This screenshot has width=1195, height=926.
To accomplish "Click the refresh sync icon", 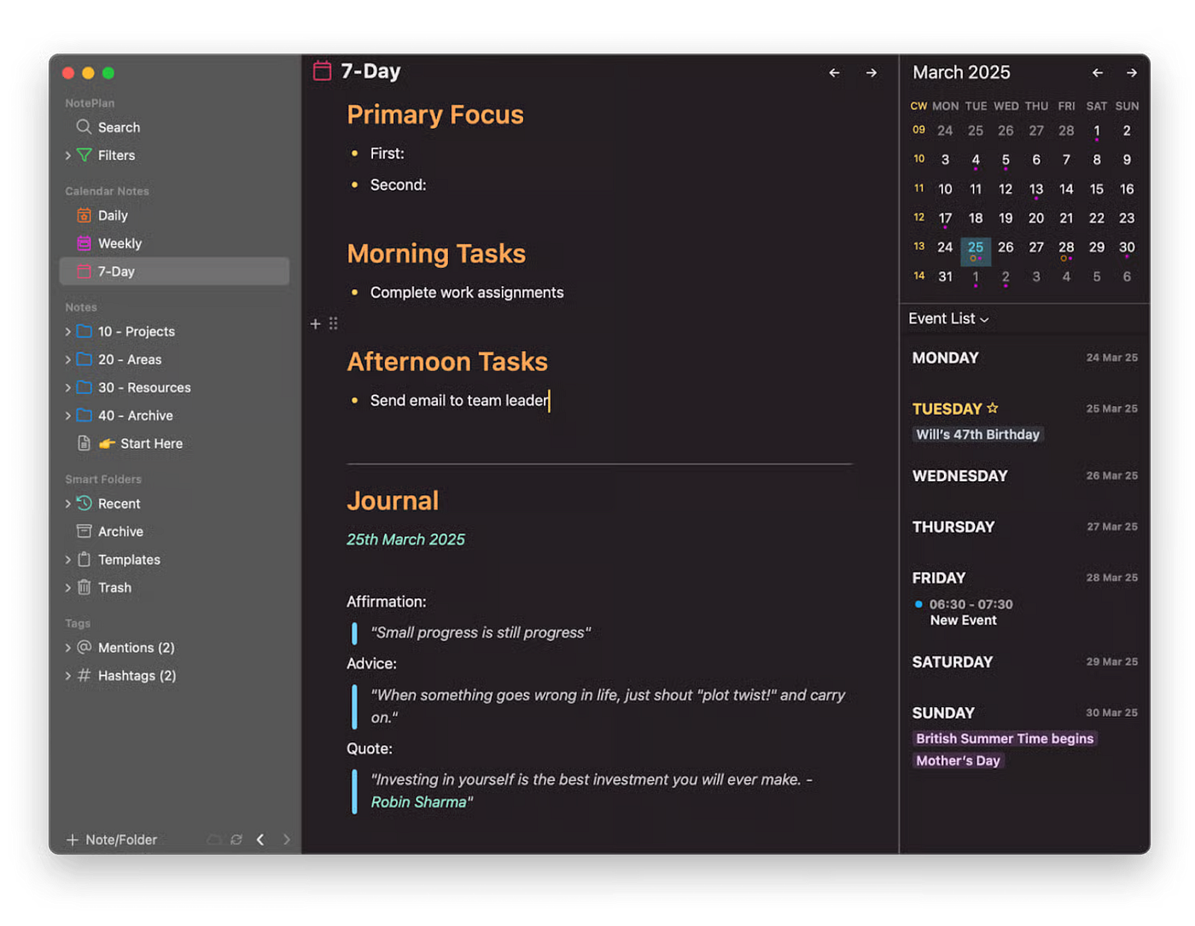I will (x=236, y=840).
